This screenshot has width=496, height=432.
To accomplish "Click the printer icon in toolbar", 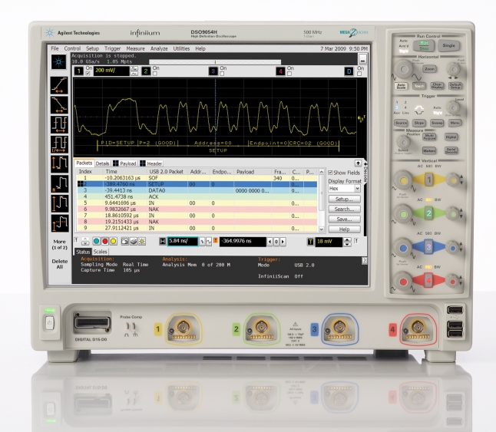I will pos(134,242).
